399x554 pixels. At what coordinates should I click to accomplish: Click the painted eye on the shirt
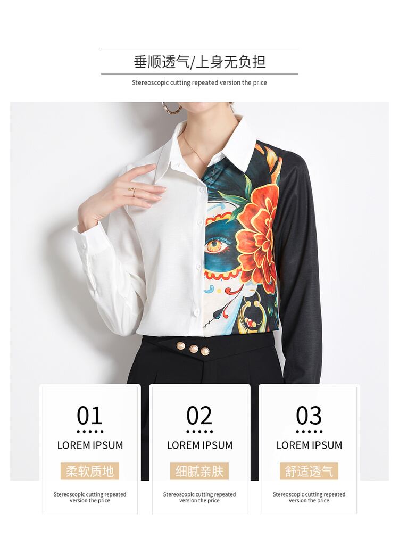215,245
